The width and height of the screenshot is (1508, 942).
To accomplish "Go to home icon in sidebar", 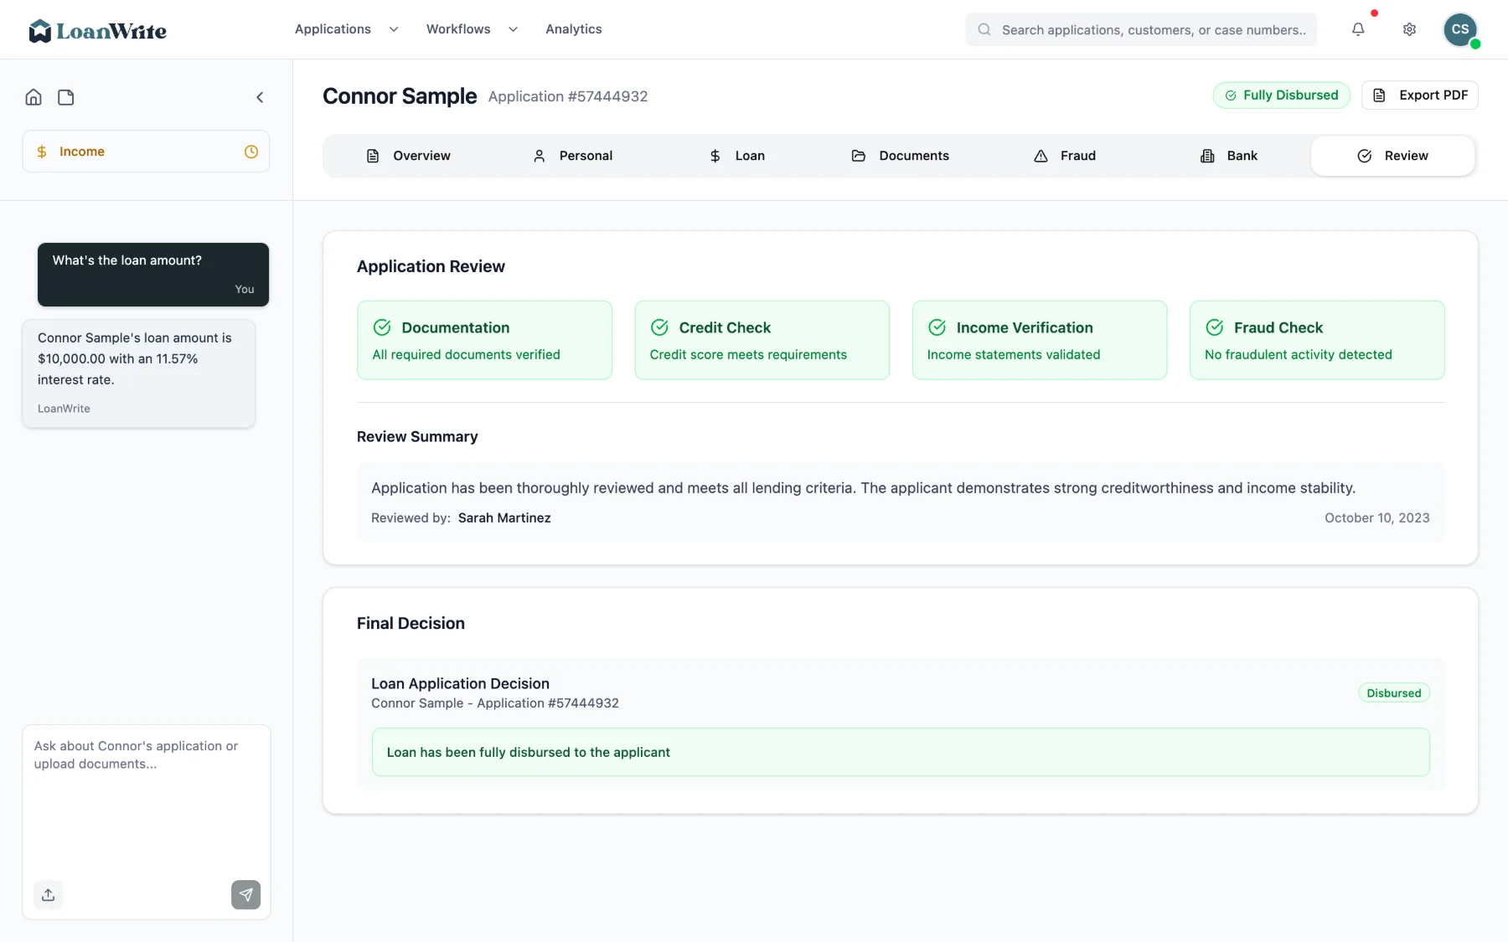I will 34,97.
